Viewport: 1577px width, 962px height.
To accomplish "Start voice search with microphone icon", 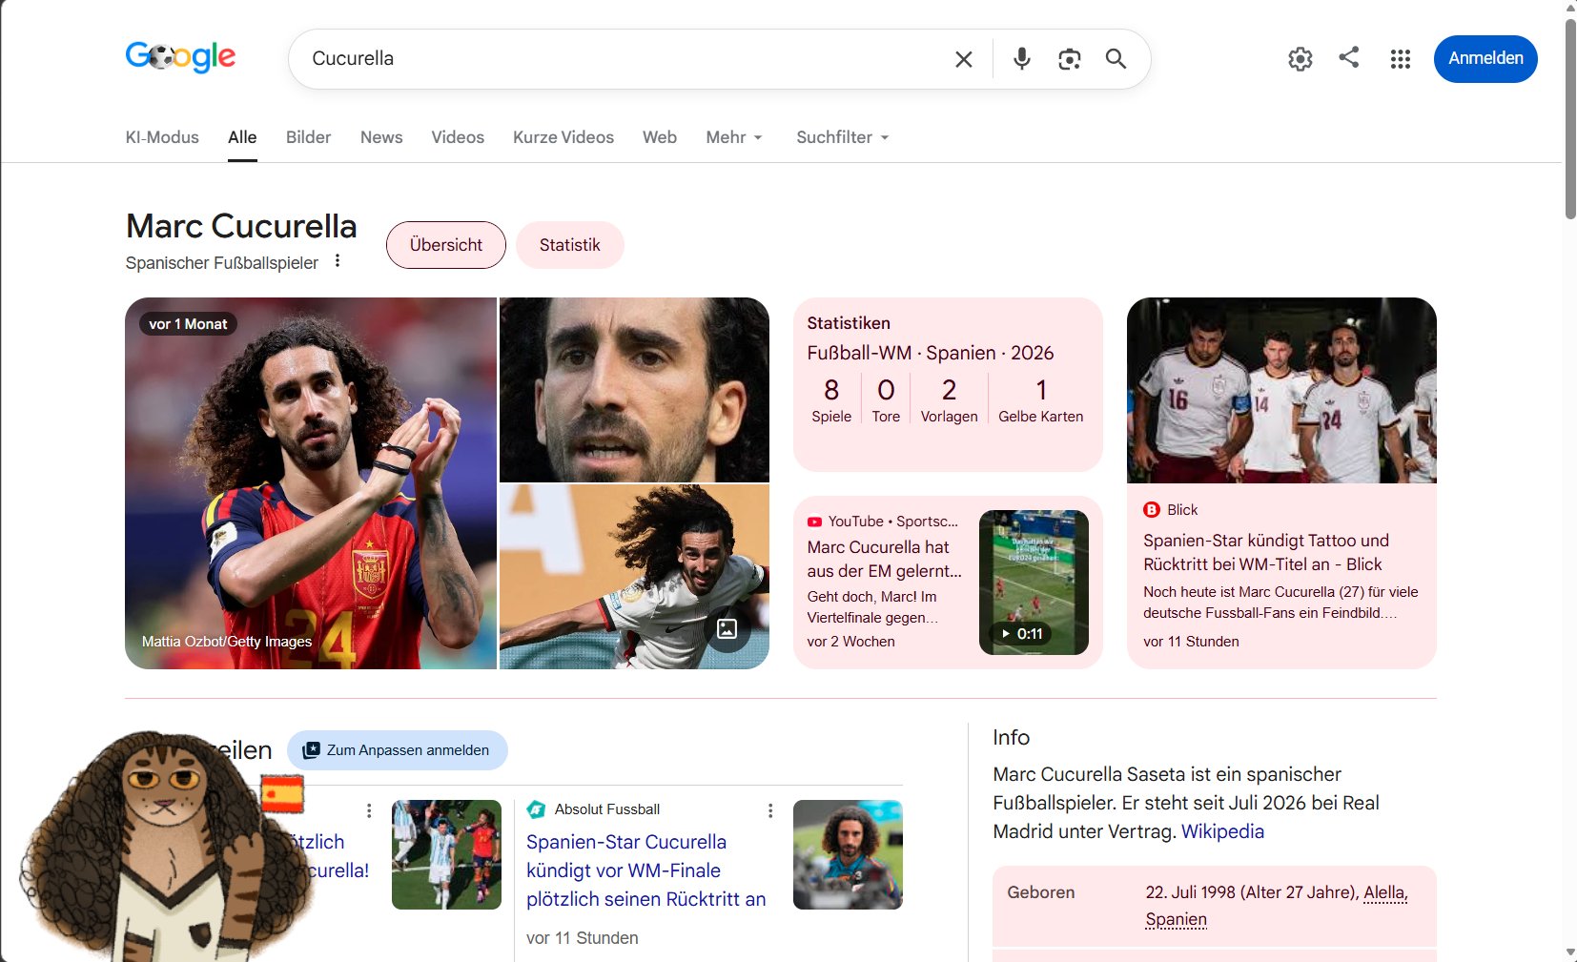I will 1021,59.
